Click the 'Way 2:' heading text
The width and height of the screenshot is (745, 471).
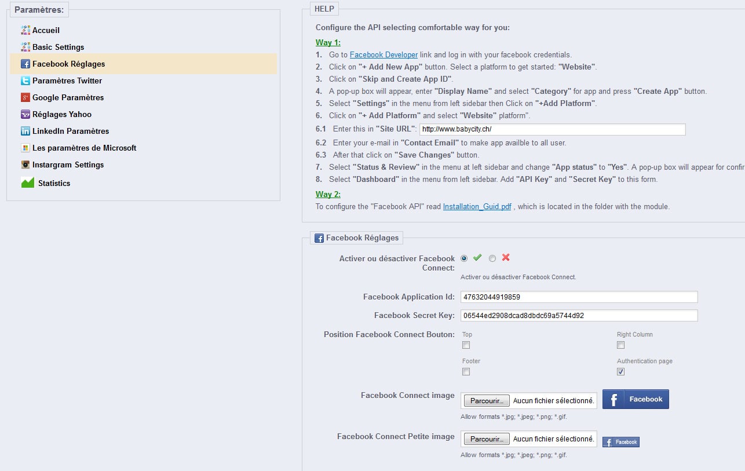(x=328, y=194)
